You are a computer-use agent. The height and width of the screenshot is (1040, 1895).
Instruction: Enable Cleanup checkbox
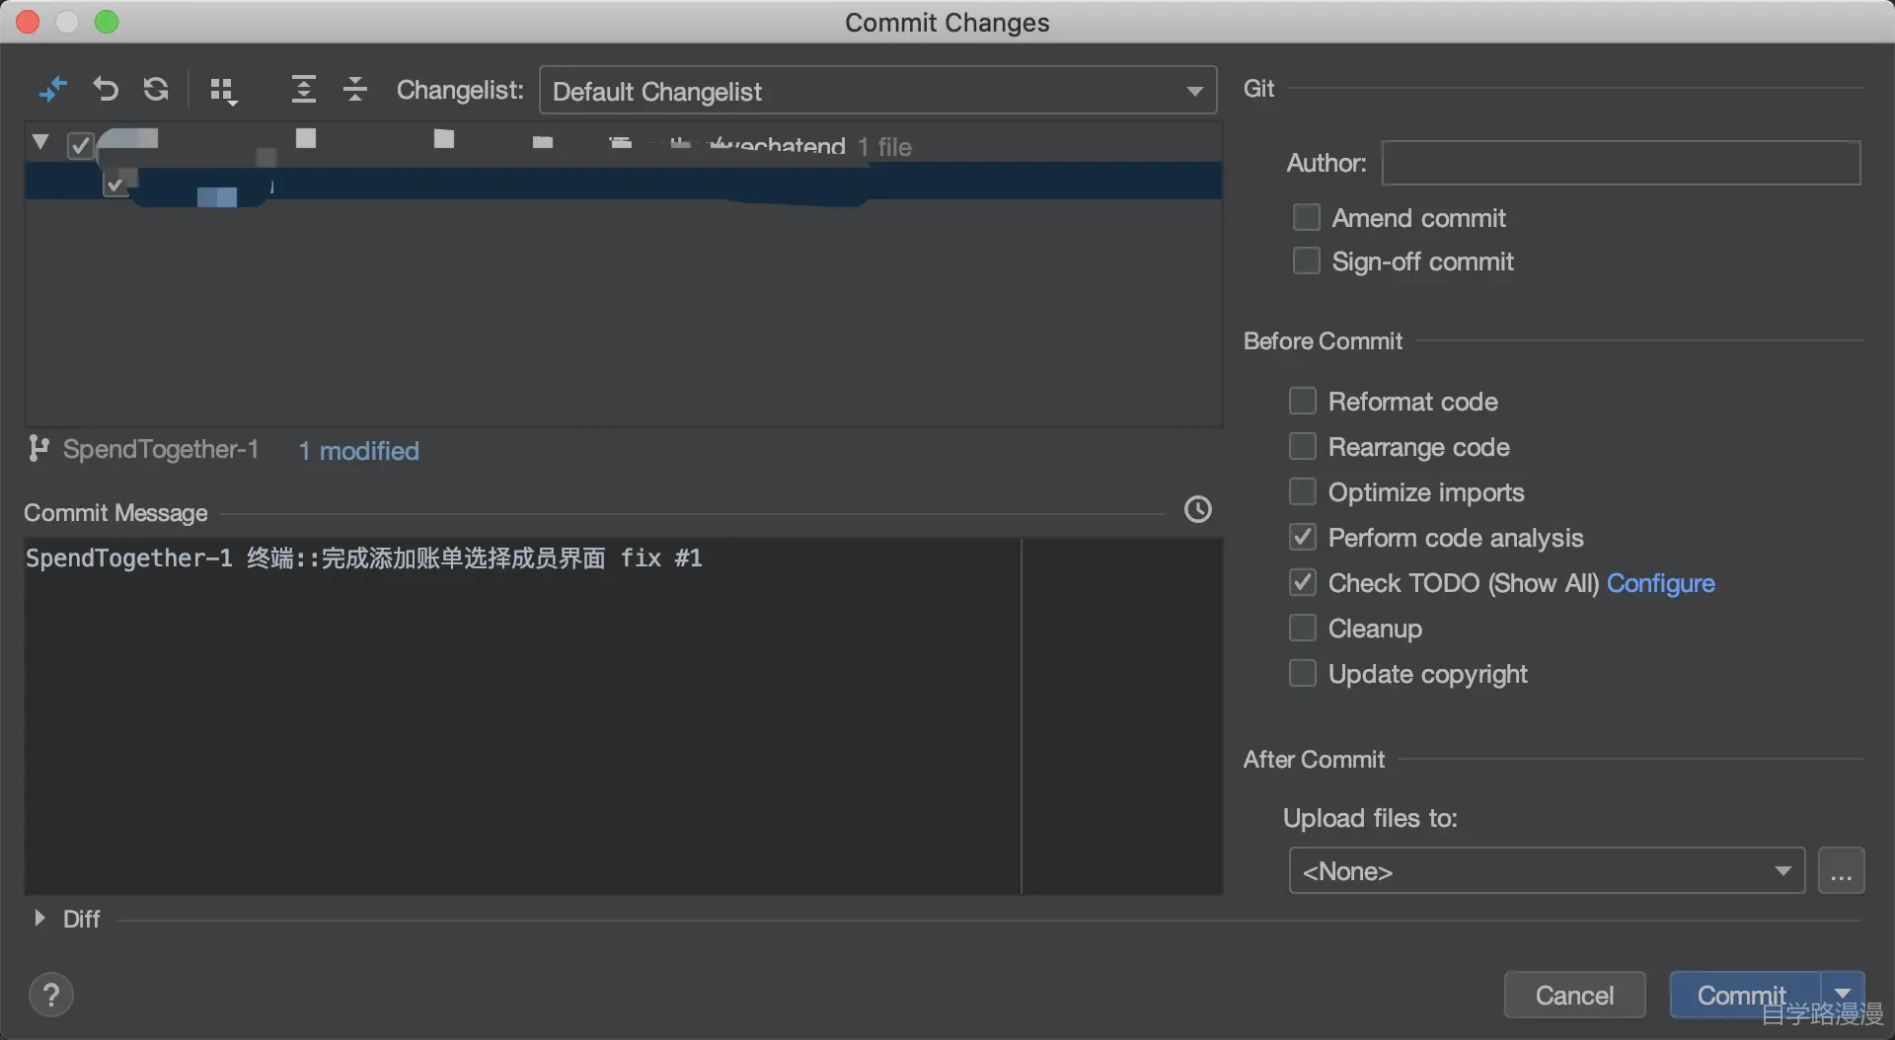[x=1302, y=628]
